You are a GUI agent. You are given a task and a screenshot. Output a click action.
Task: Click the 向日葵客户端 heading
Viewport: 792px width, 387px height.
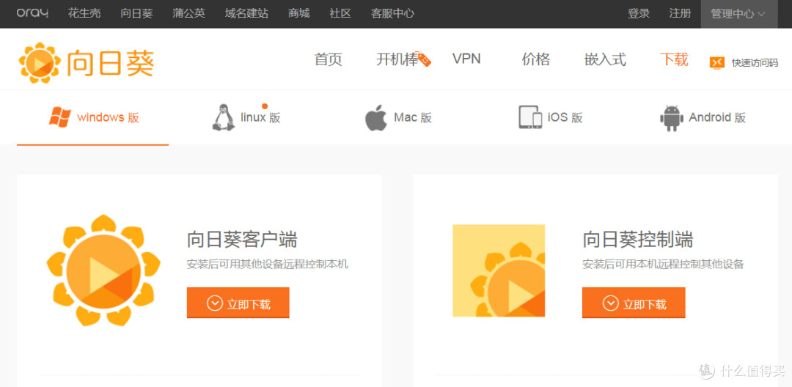[242, 240]
